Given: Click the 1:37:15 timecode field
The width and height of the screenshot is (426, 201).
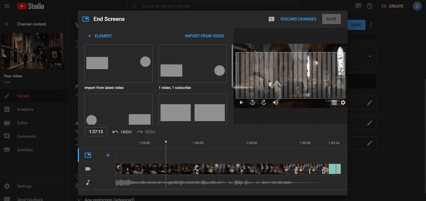Looking at the screenshot, I should click(x=96, y=132).
